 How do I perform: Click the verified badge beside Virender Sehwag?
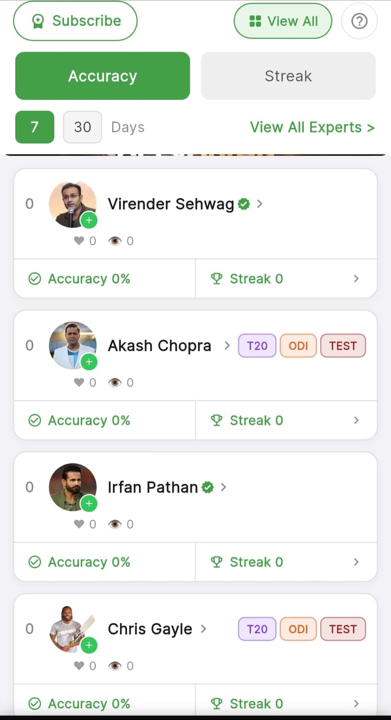243,204
